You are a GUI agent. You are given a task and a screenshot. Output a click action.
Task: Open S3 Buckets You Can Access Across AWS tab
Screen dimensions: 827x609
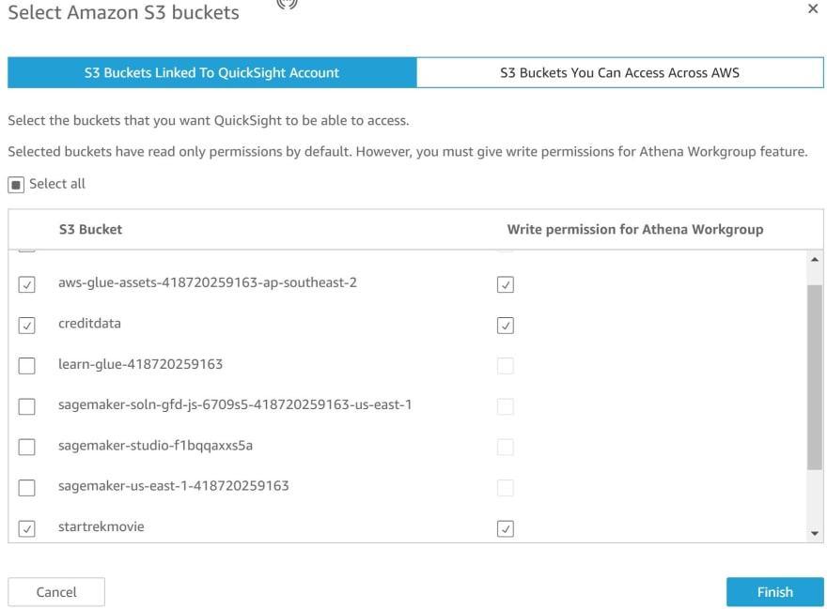tap(619, 72)
